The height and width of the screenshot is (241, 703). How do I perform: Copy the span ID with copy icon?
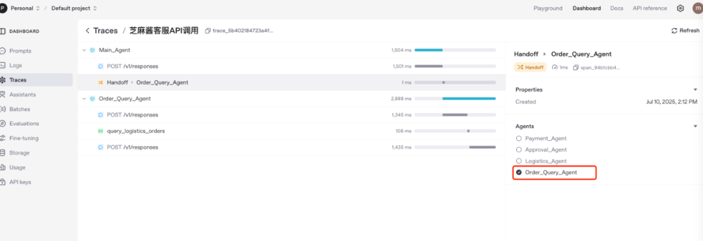(x=576, y=68)
